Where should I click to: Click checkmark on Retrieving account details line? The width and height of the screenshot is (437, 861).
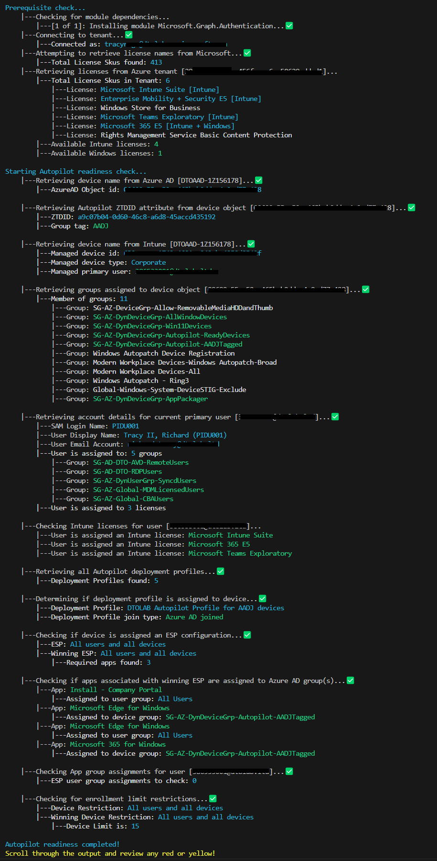(x=335, y=417)
